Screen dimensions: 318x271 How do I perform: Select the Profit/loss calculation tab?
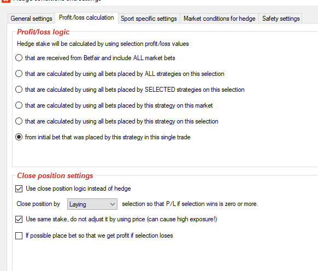(86, 17)
